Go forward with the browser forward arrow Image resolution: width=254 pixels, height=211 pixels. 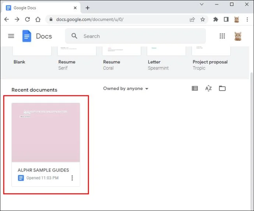tap(17, 20)
